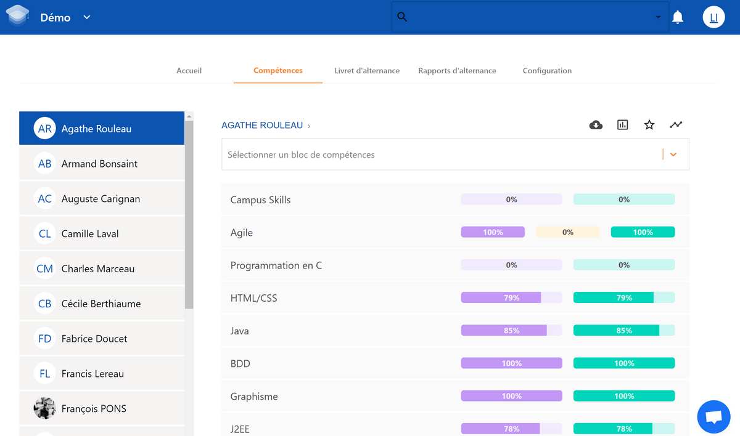Image resolution: width=740 pixels, height=436 pixels.
Task: Open the Livret d'alternance tab
Action: point(367,71)
